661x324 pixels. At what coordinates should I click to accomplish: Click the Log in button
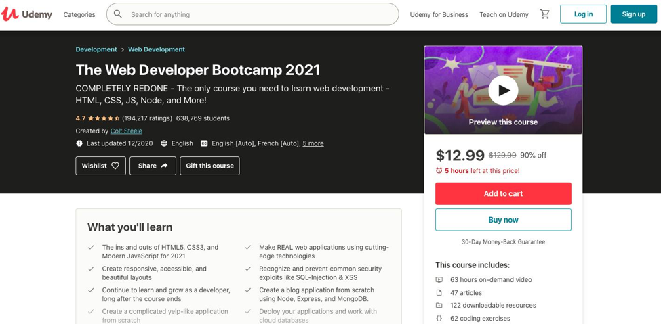[x=584, y=14]
